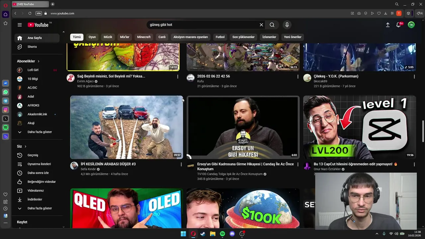The image size is (425, 239).
Task: Select the Oyun filter chip
Action: pyautogui.click(x=92, y=37)
